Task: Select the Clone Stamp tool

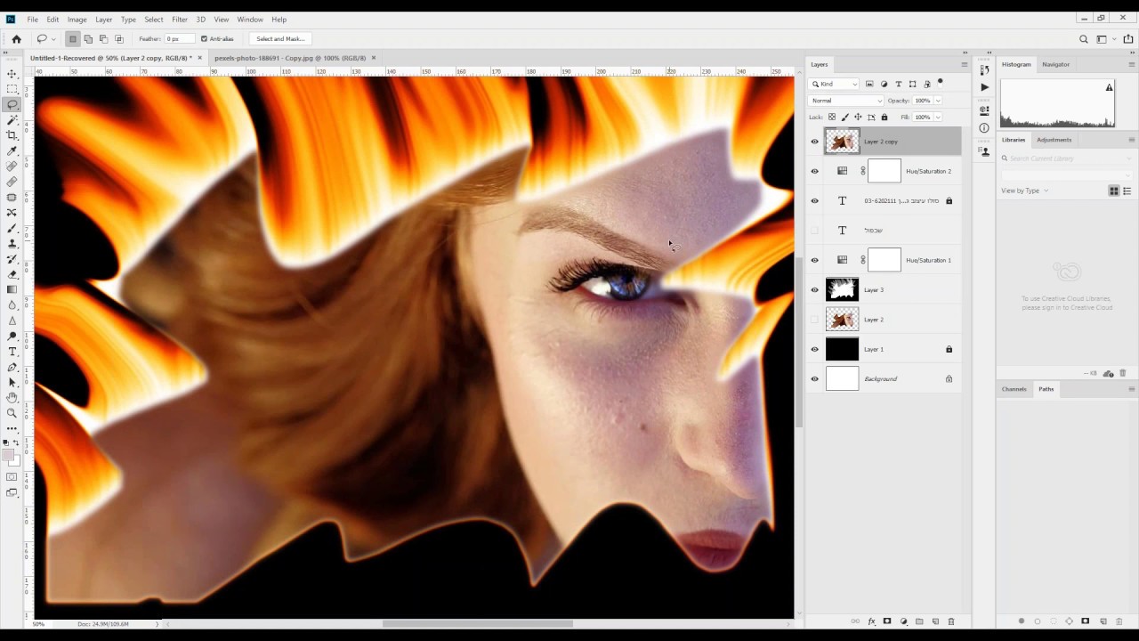Action: click(x=12, y=243)
